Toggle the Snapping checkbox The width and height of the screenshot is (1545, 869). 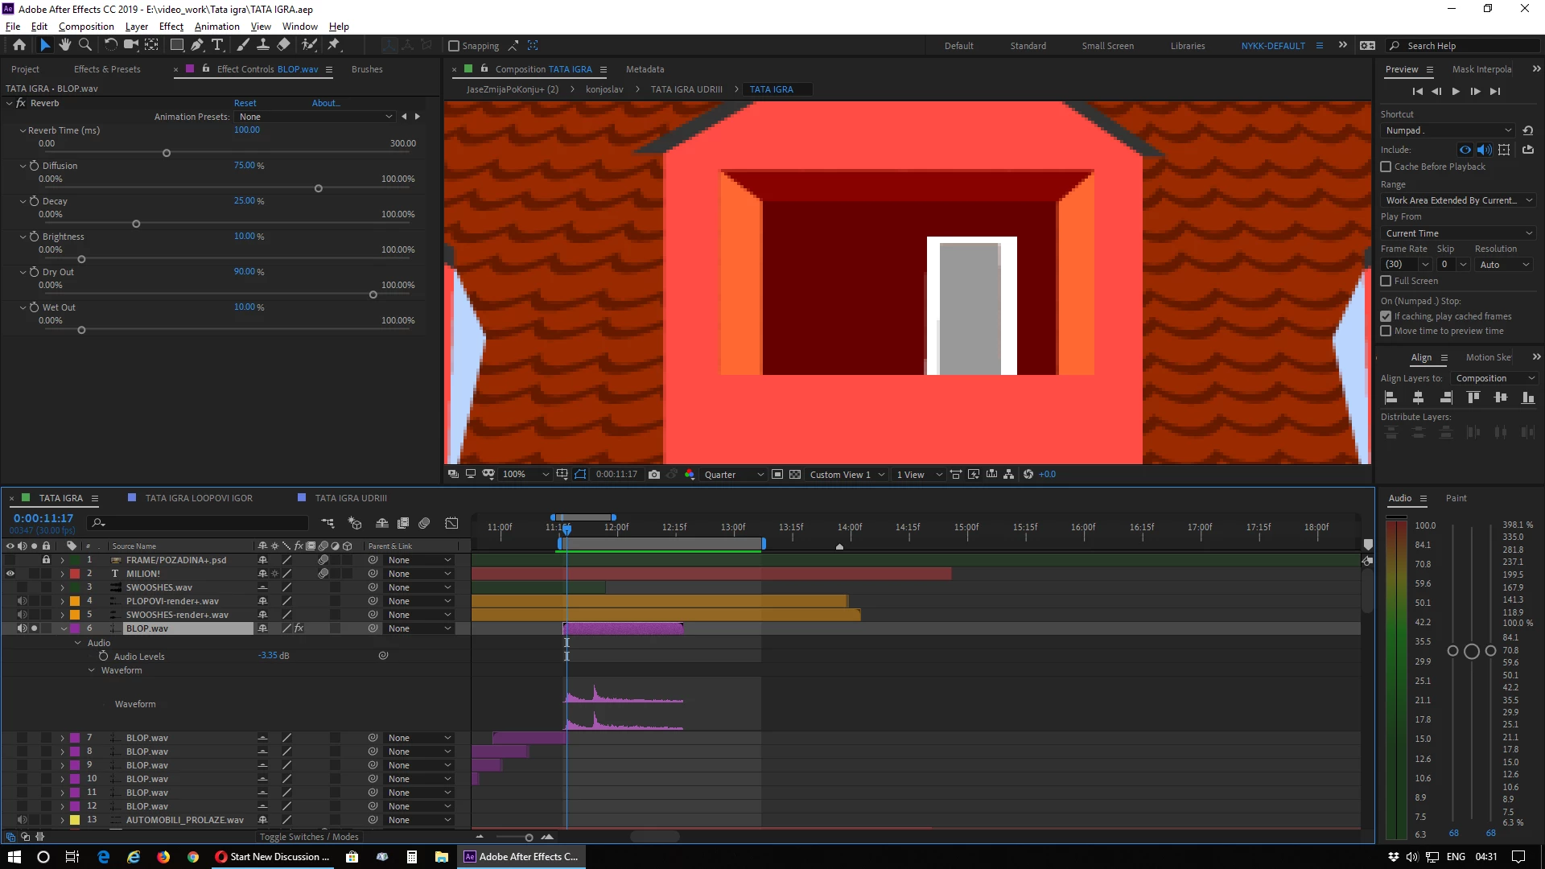pos(454,46)
